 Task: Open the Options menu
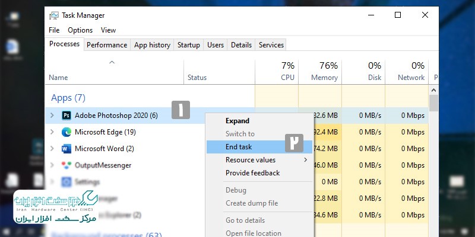80,30
